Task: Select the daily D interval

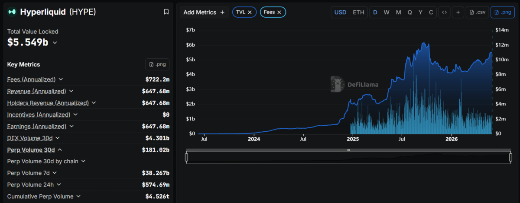Action: tap(375, 13)
